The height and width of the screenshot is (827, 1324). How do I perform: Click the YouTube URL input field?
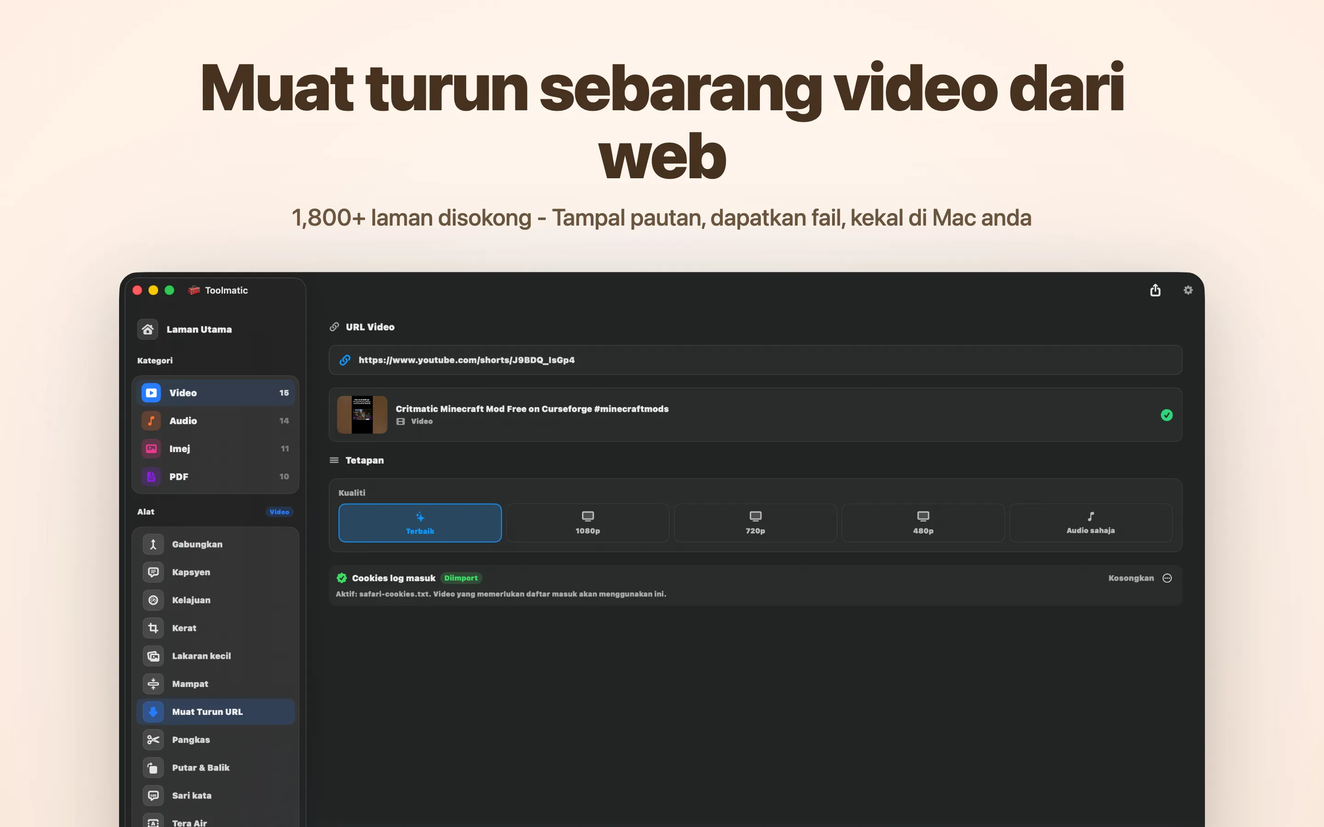tap(755, 360)
